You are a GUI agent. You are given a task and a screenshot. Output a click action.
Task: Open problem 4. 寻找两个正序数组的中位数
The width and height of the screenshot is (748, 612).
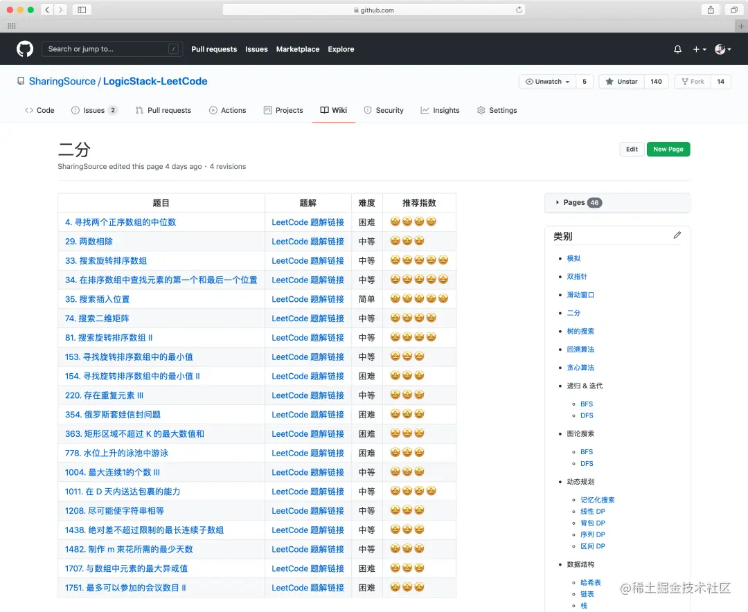[121, 222]
